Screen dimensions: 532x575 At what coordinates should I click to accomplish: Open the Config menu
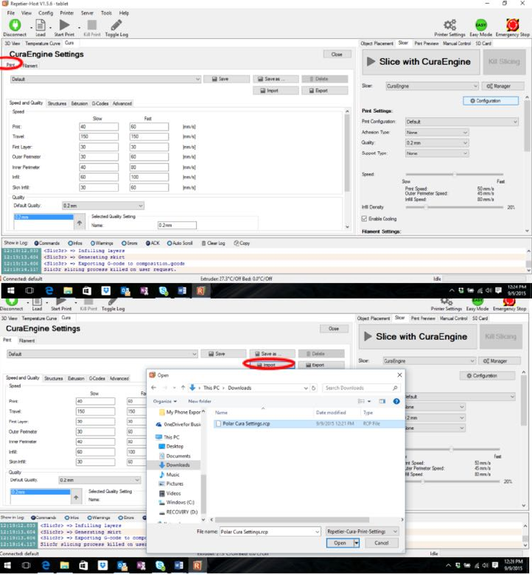coord(46,13)
